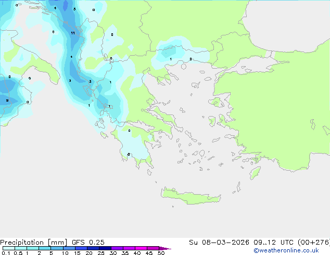Click the "09..12 UTC" time label
Image resolution: width=330 pixels, height=255 pixels.
coord(273,243)
